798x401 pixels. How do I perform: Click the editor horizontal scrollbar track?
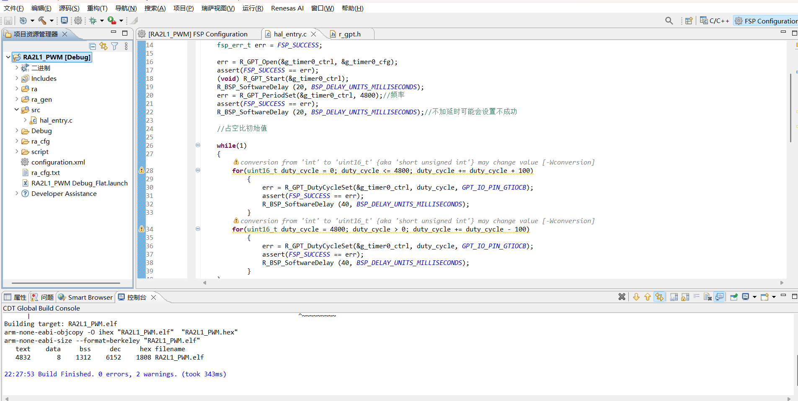(493, 283)
